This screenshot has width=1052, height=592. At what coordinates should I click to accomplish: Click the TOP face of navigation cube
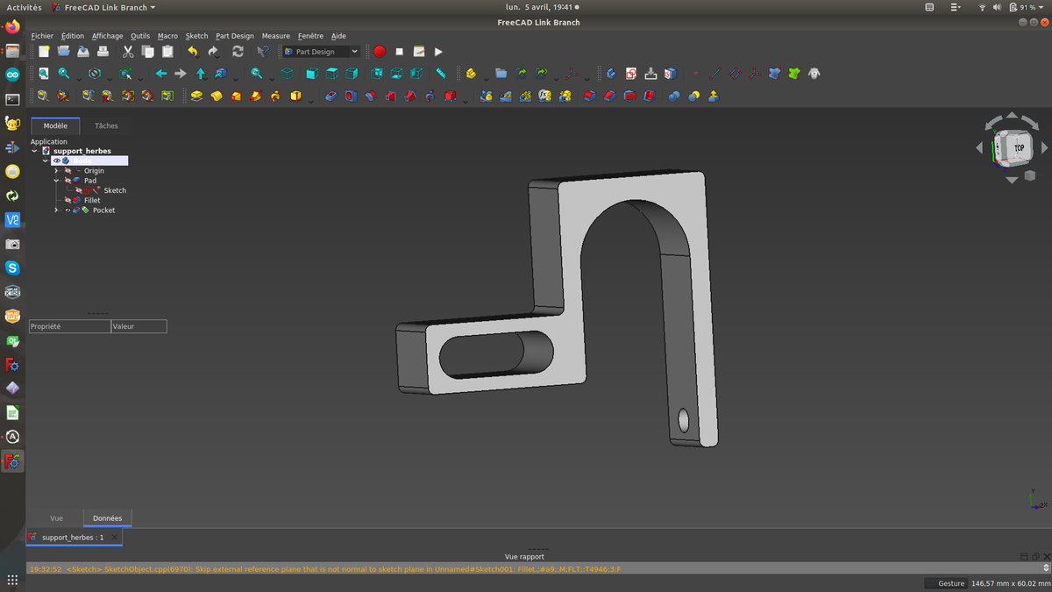click(1019, 149)
